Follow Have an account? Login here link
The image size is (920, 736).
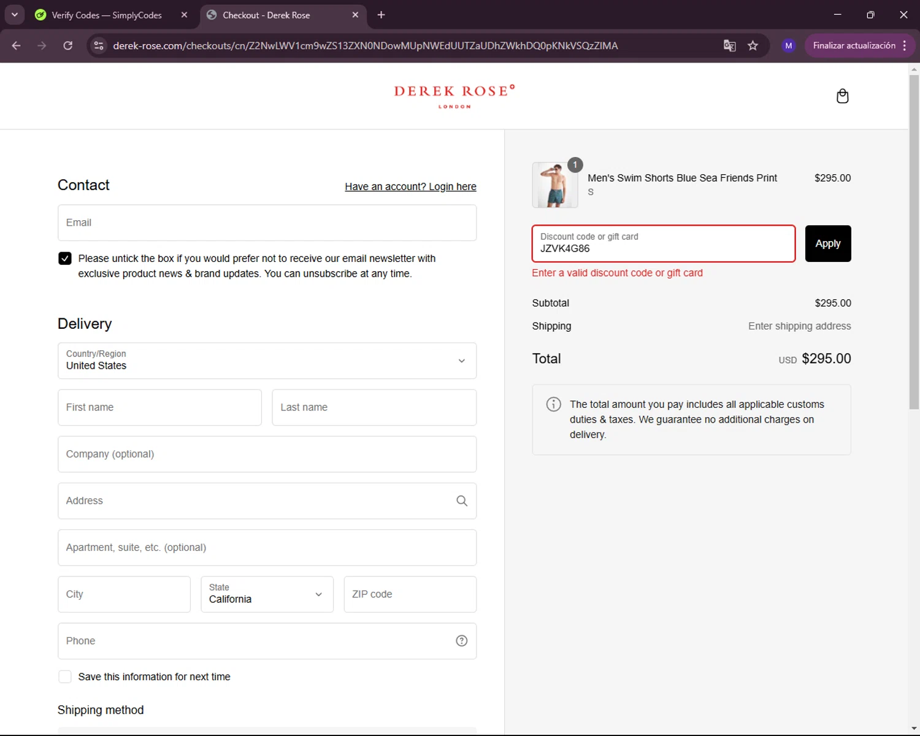coord(410,186)
